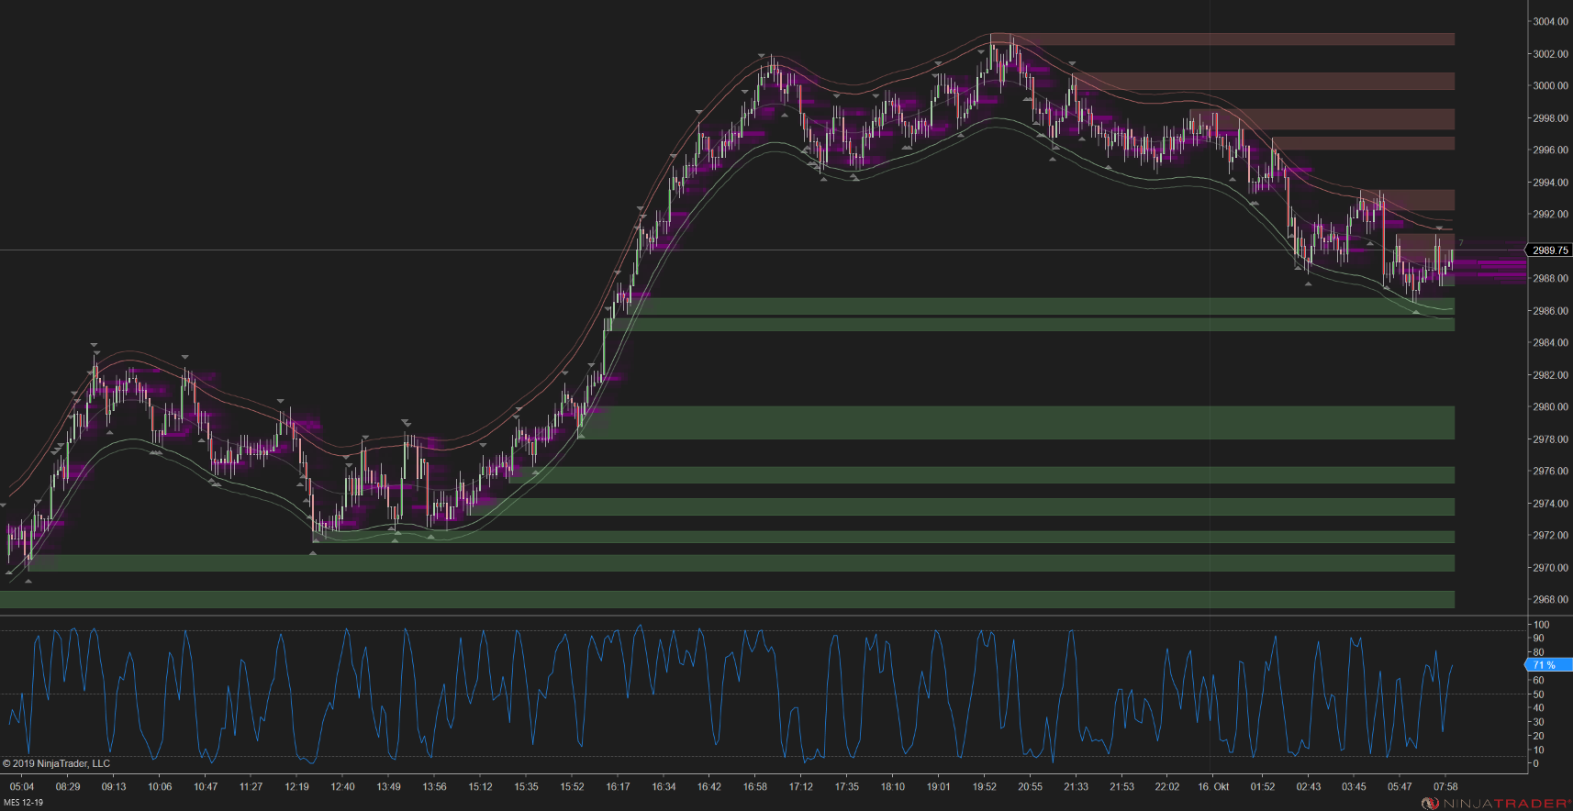Click the 2972.00 price axis label
1573x811 pixels.
(1550, 536)
